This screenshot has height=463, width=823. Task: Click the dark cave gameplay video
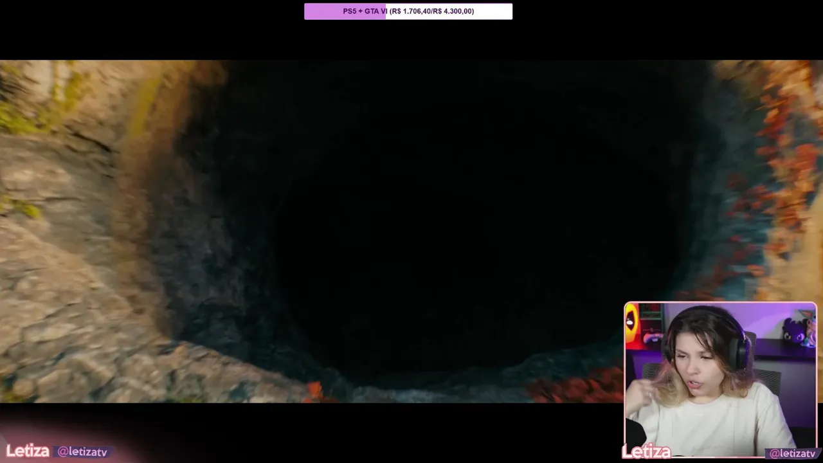click(x=411, y=232)
